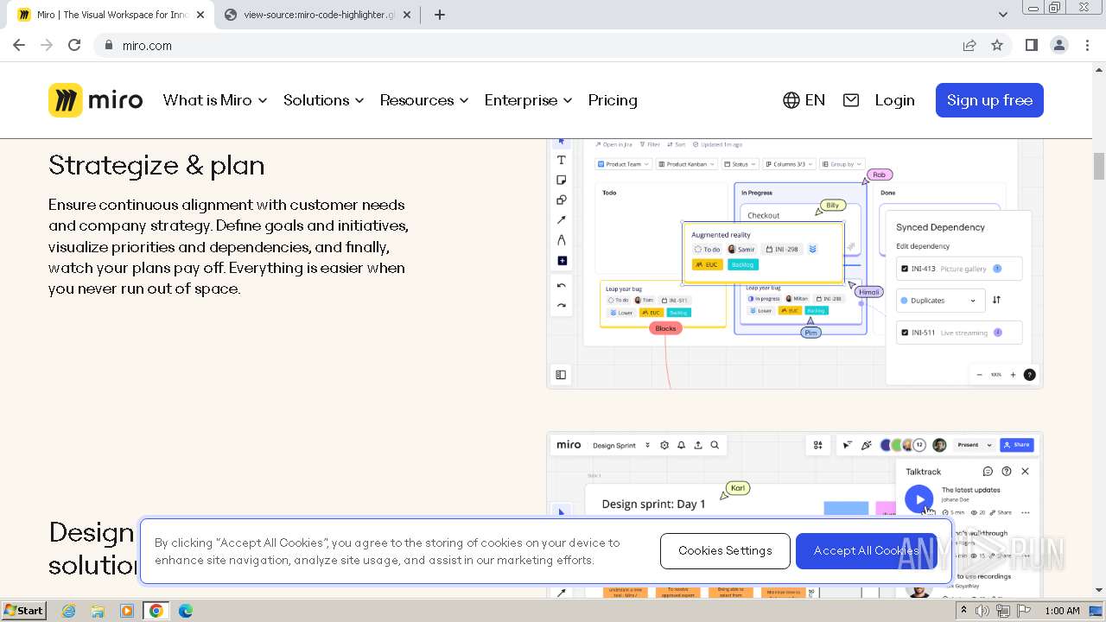The height and width of the screenshot is (622, 1106).
Task: Select the Sticky note tool in the illustration
Action: 561,180
